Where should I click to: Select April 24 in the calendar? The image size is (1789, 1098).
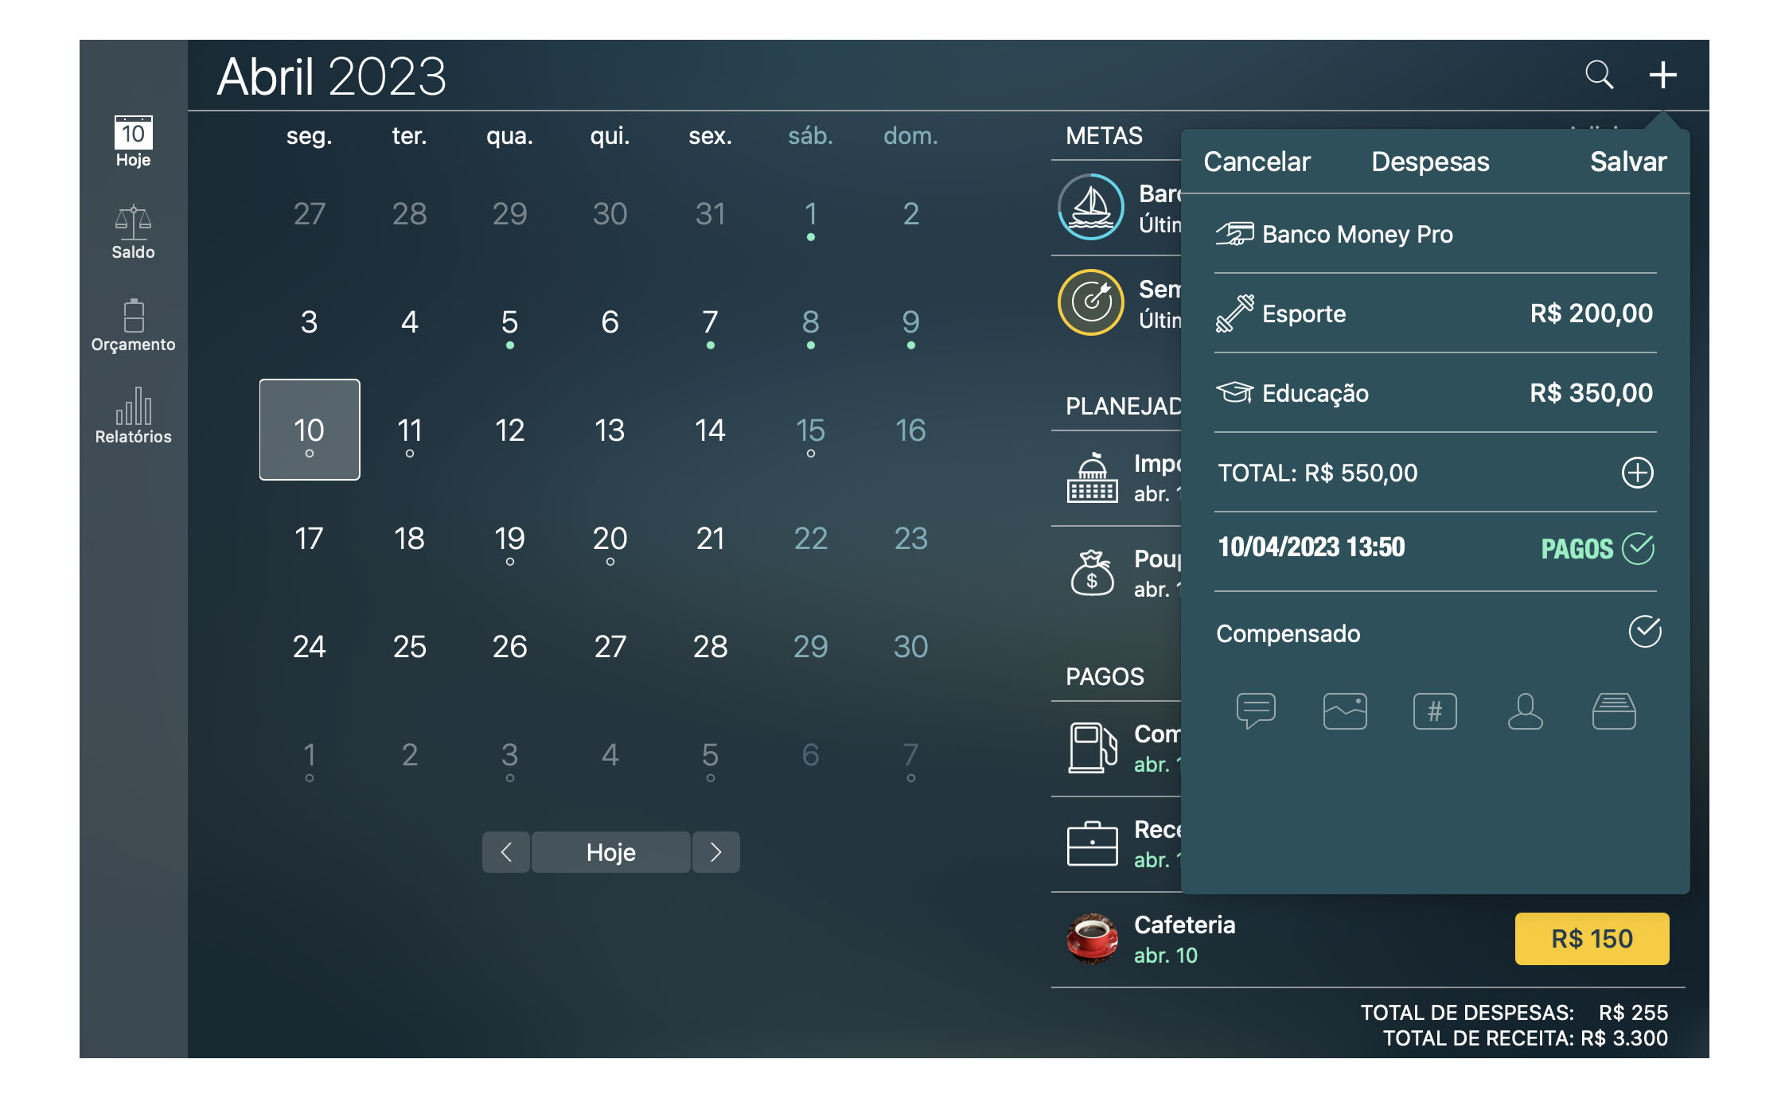(x=310, y=646)
